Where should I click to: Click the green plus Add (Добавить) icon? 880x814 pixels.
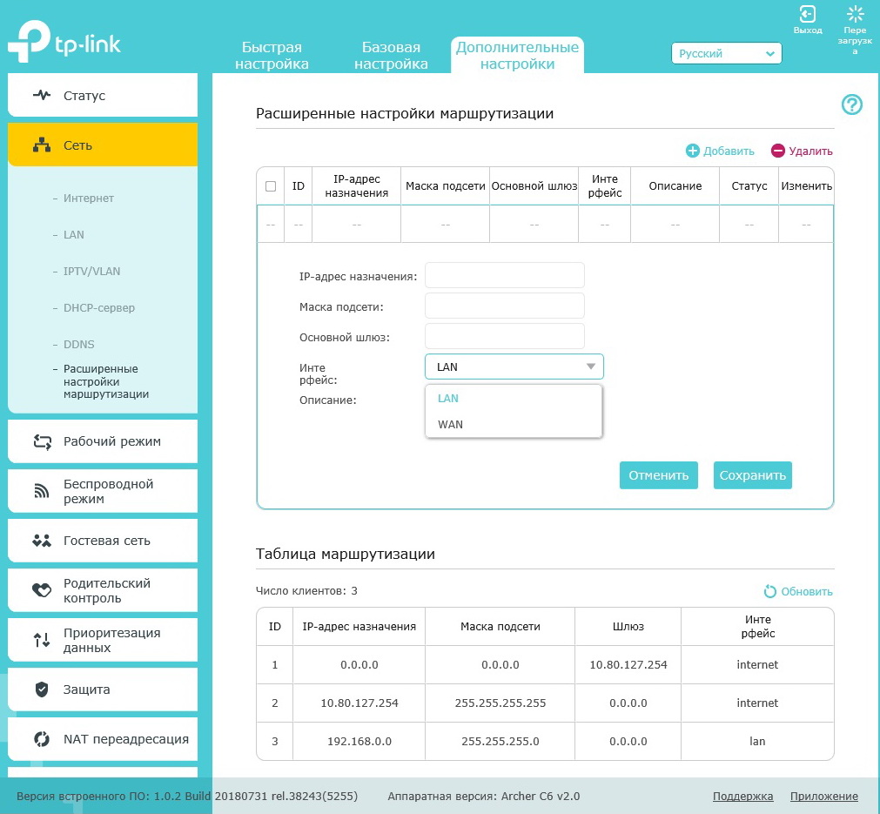[x=693, y=151]
